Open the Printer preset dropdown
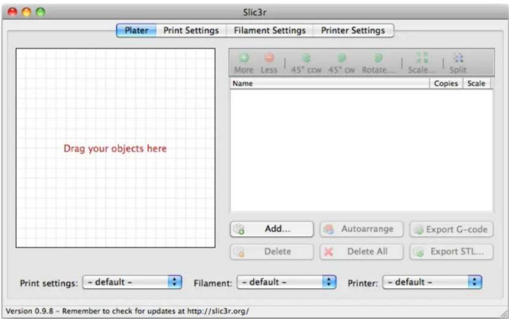Screen dimensions: 509x319 (433, 282)
